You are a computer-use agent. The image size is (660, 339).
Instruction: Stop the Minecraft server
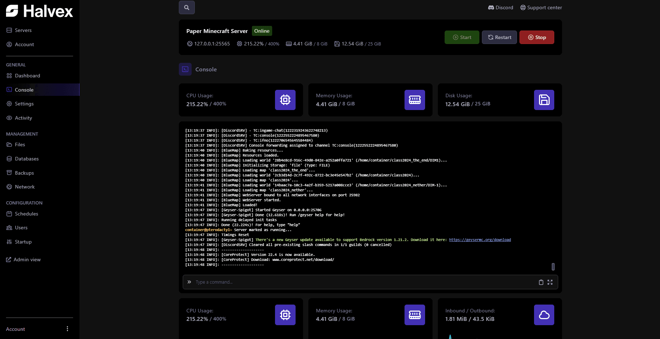point(537,37)
